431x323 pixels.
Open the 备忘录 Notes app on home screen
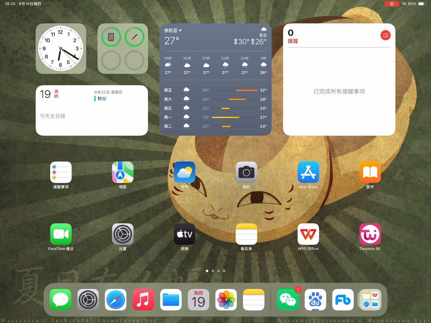246,234
